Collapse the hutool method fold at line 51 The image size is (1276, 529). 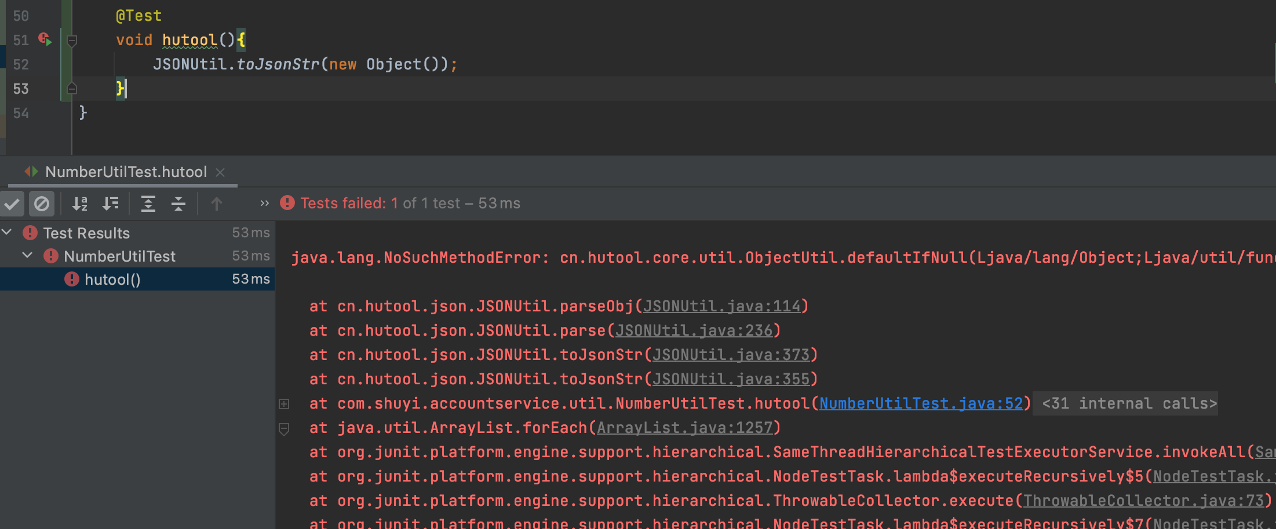click(72, 41)
